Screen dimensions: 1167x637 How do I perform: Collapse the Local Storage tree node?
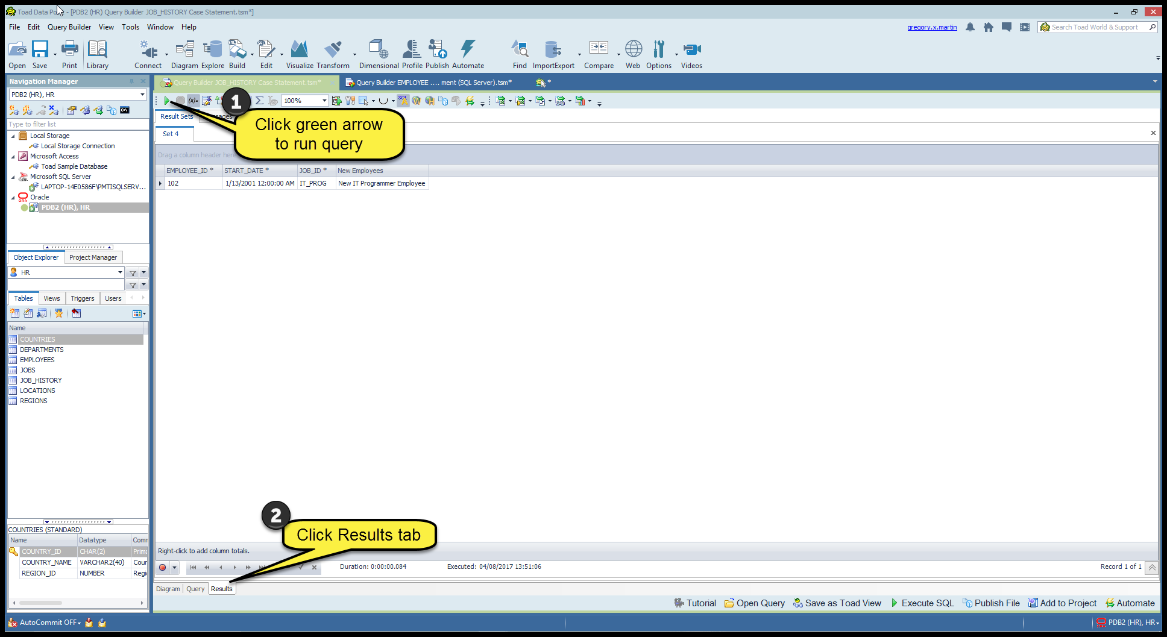[13, 136]
